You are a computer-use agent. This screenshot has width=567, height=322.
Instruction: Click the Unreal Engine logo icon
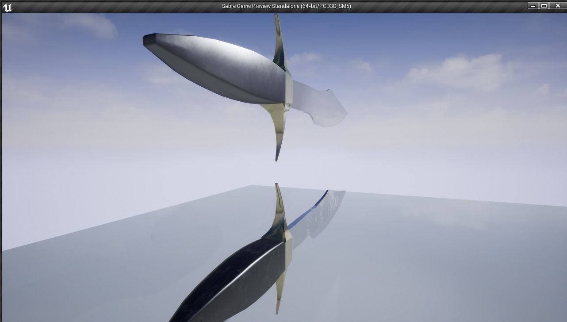coord(7,7)
